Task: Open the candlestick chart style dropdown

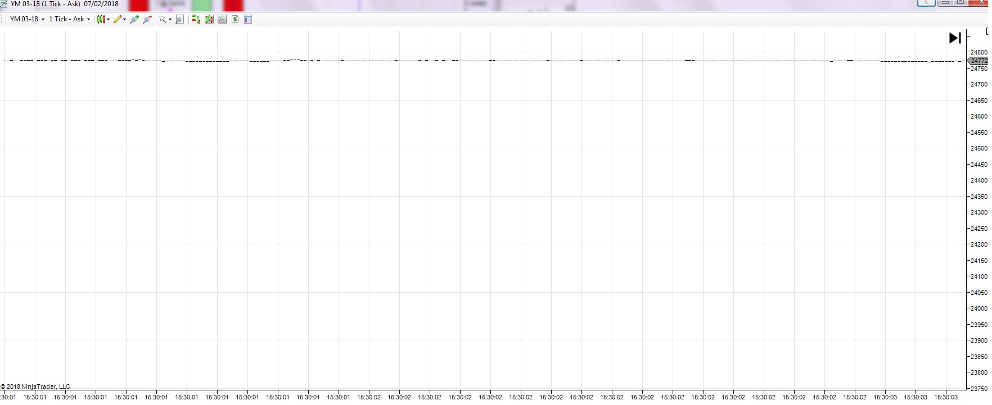Action: pyautogui.click(x=103, y=19)
